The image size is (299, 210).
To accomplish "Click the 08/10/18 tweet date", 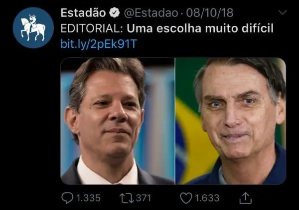I will (x=210, y=13).
